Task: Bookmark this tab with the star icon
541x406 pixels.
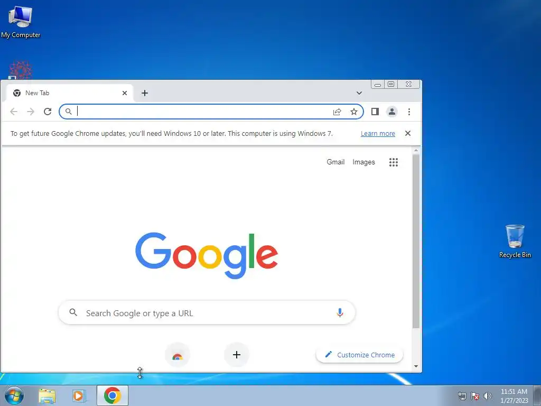Action: pos(354,112)
